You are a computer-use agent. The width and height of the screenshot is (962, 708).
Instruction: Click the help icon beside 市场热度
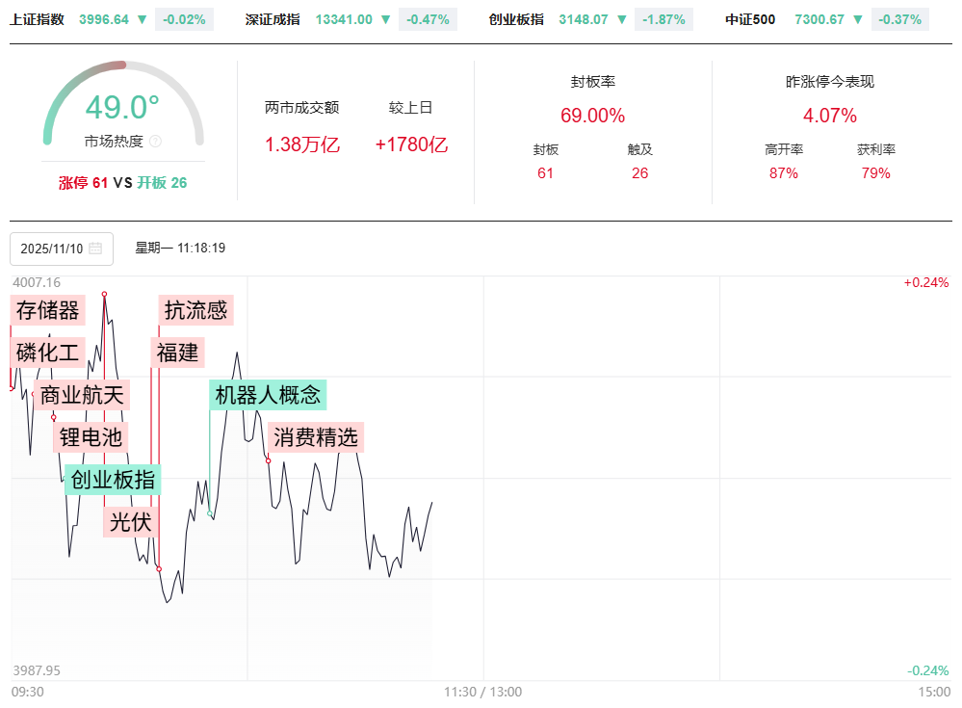click(156, 142)
